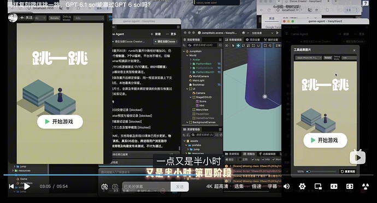Image resolution: width=377 pixels, height=203 pixels.
Task: Toggle the Log checkbox in console
Action: (252, 159)
